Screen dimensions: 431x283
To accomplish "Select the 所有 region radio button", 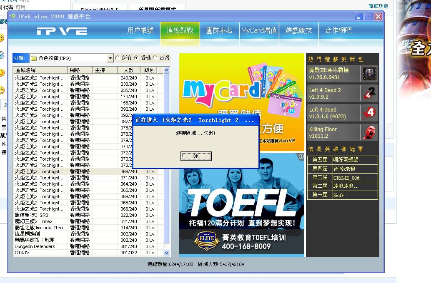I will pyautogui.click(x=118, y=58).
